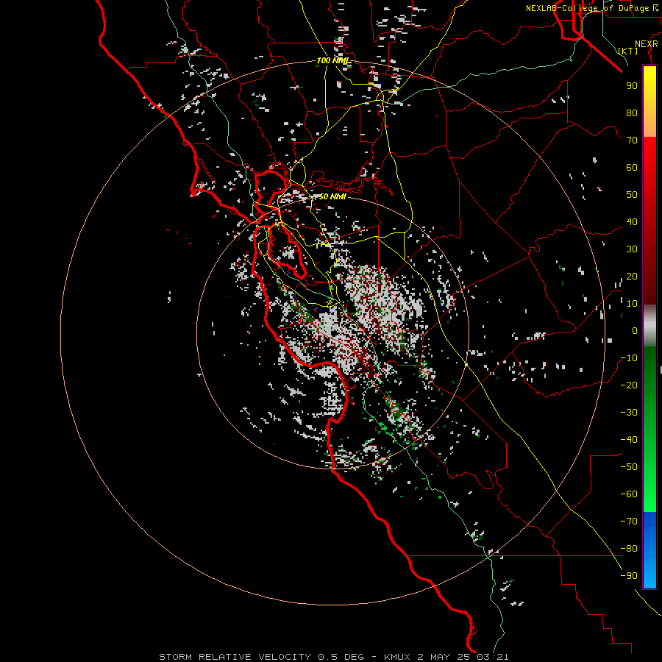This screenshot has height=662, width=662.
Task: Click the 20 value on the velocity scale
Action: click(x=632, y=277)
